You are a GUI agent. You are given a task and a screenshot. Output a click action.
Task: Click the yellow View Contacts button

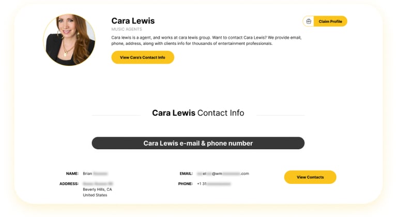click(x=310, y=177)
